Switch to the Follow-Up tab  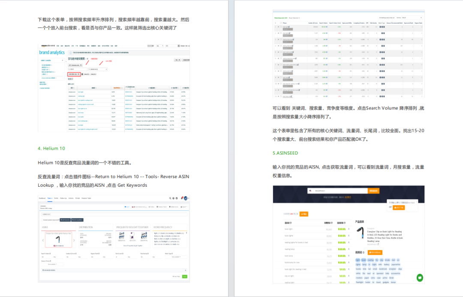[63, 198]
